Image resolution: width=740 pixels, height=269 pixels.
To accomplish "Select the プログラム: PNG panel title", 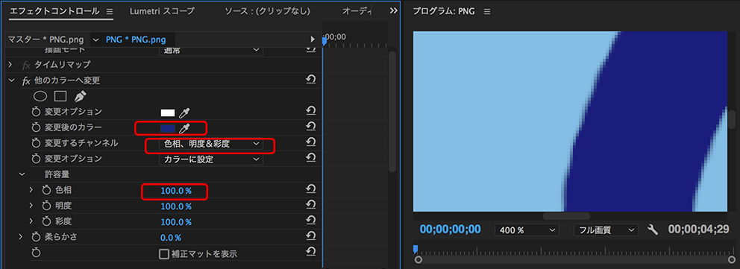I will 444,11.
